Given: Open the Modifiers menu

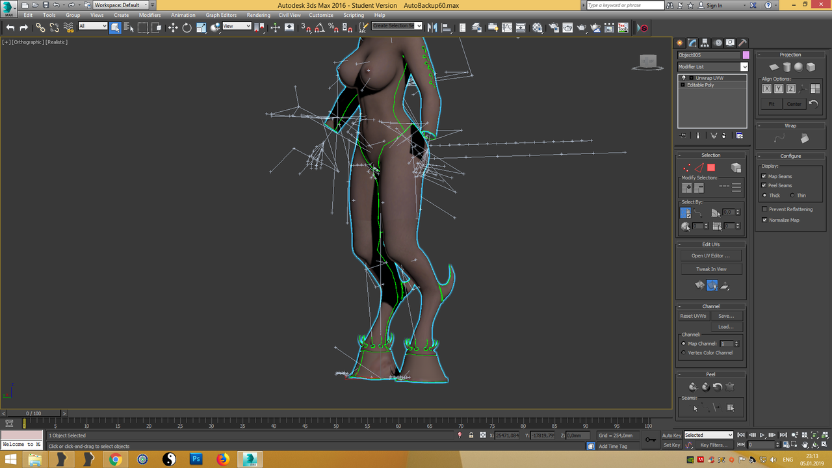Looking at the screenshot, I should (x=149, y=15).
